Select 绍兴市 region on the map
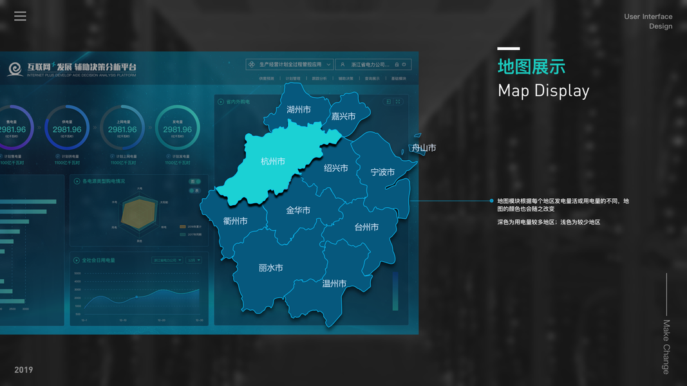The image size is (687, 386). tap(336, 168)
